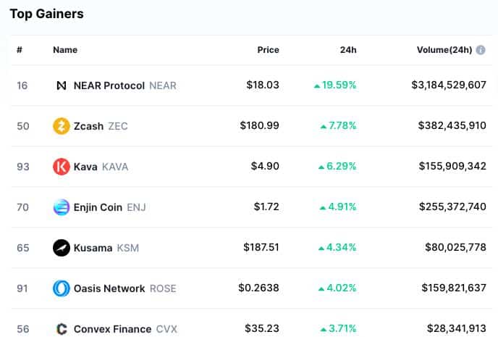Screen dimensions: 498x337
Task: Open the Zcash ZEC link
Action: click(x=101, y=126)
